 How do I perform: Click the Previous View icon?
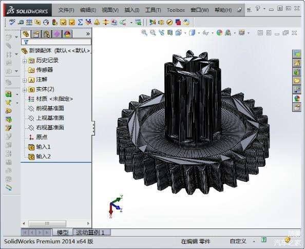tap(161, 33)
